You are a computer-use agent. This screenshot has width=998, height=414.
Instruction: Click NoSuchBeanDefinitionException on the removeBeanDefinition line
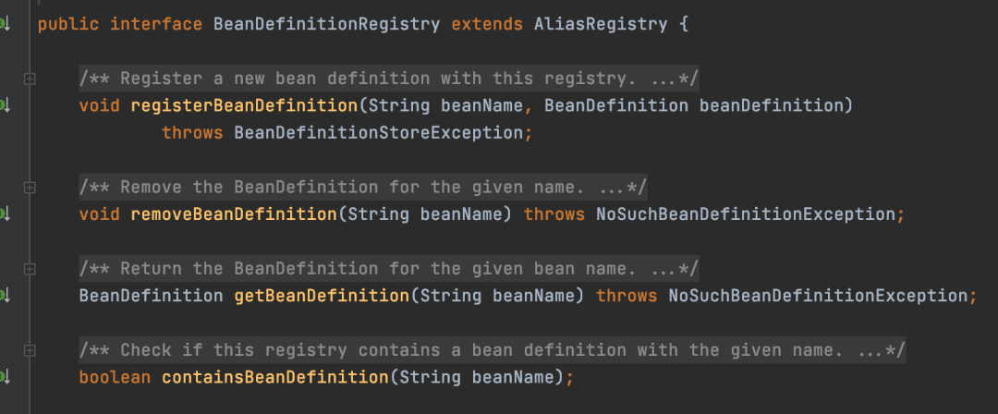point(746,214)
